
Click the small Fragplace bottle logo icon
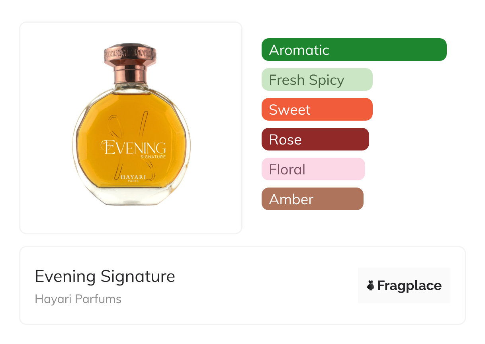pos(371,285)
